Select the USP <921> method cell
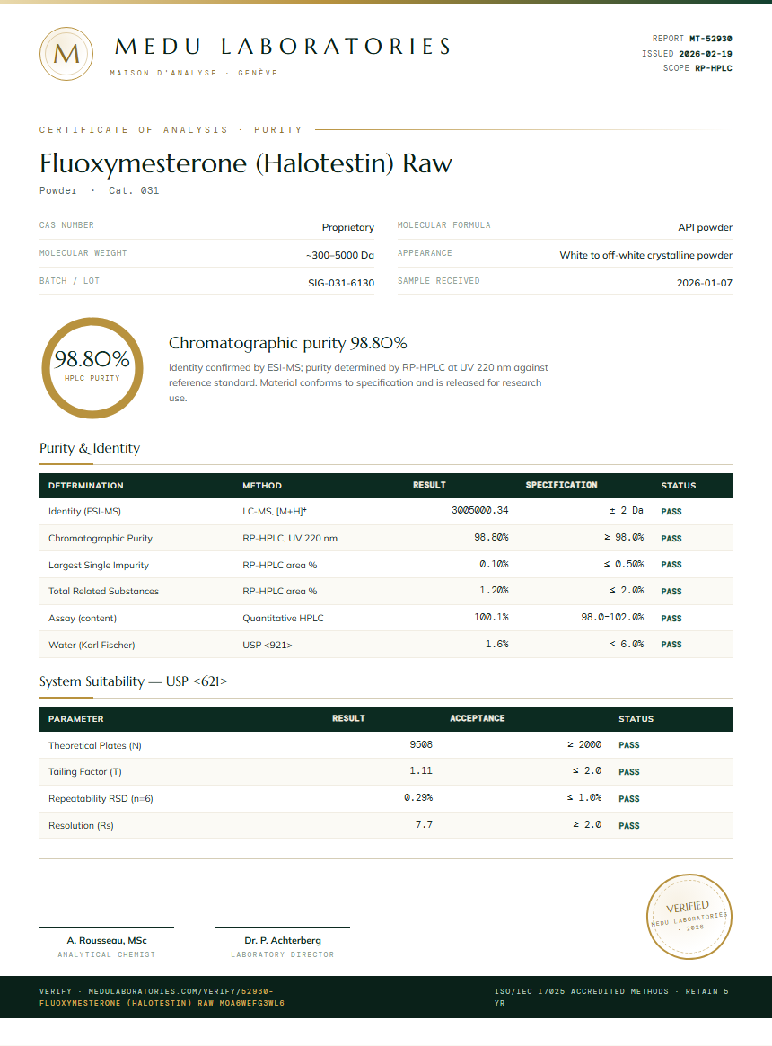772x1046 pixels. pos(267,645)
